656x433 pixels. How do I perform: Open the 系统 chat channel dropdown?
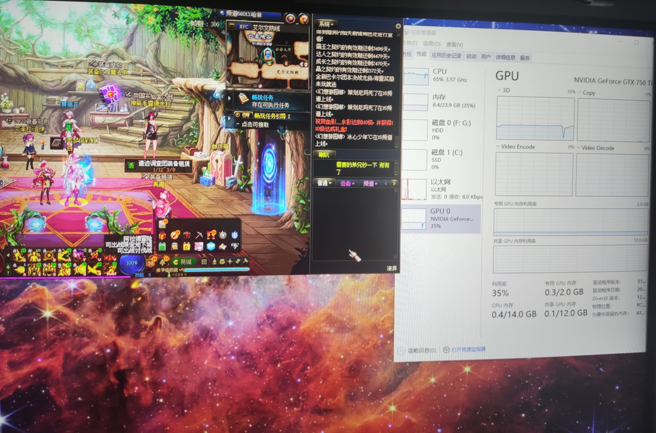[x=326, y=24]
